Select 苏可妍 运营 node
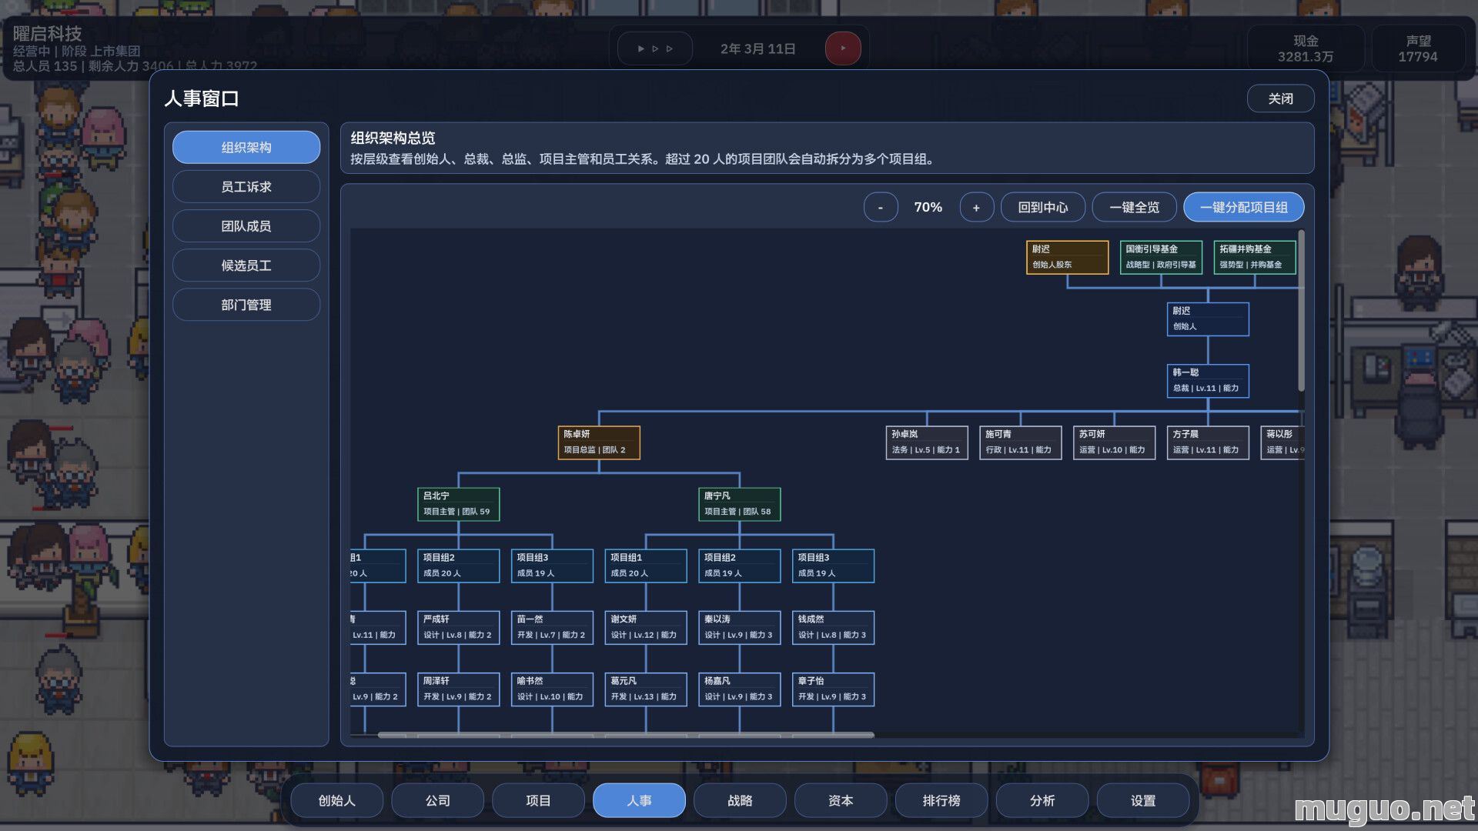Viewport: 1478px width, 831px height. point(1115,442)
